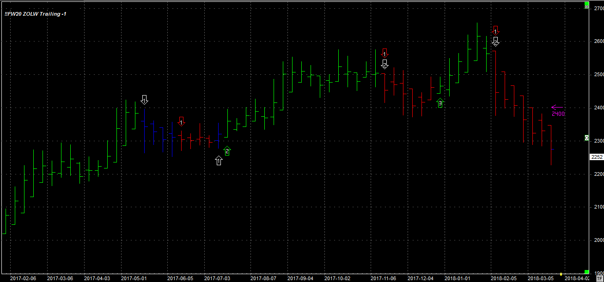The image size is (604, 282).
Task: Click the circle marker on price axis near 2300
Action: 586,138
